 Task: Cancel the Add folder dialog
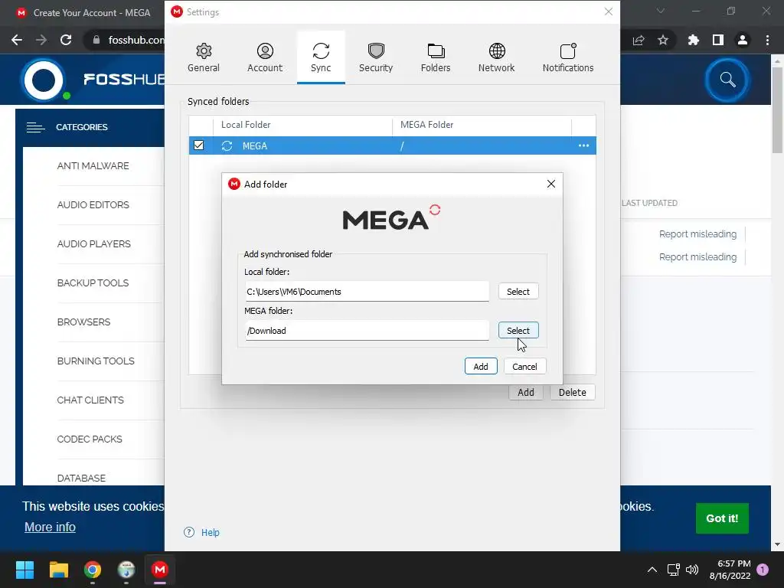pyautogui.click(x=524, y=367)
